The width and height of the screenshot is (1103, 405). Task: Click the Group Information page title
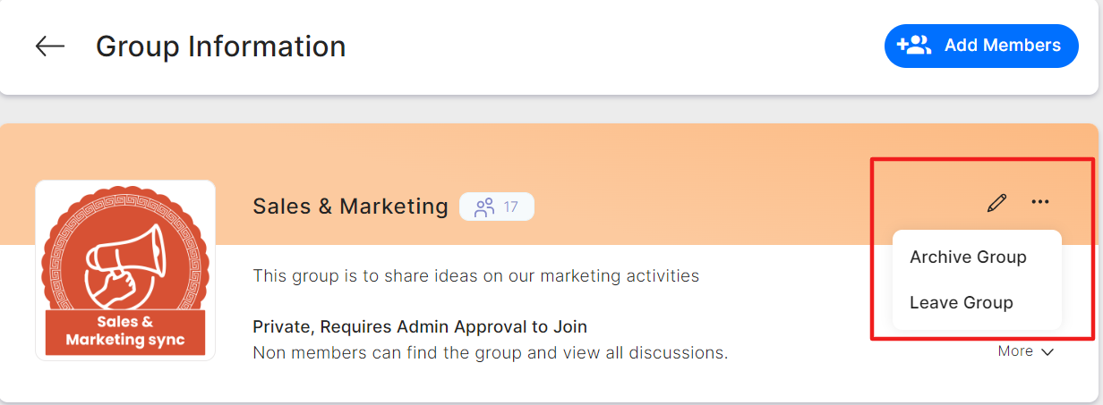tap(220, 46)
